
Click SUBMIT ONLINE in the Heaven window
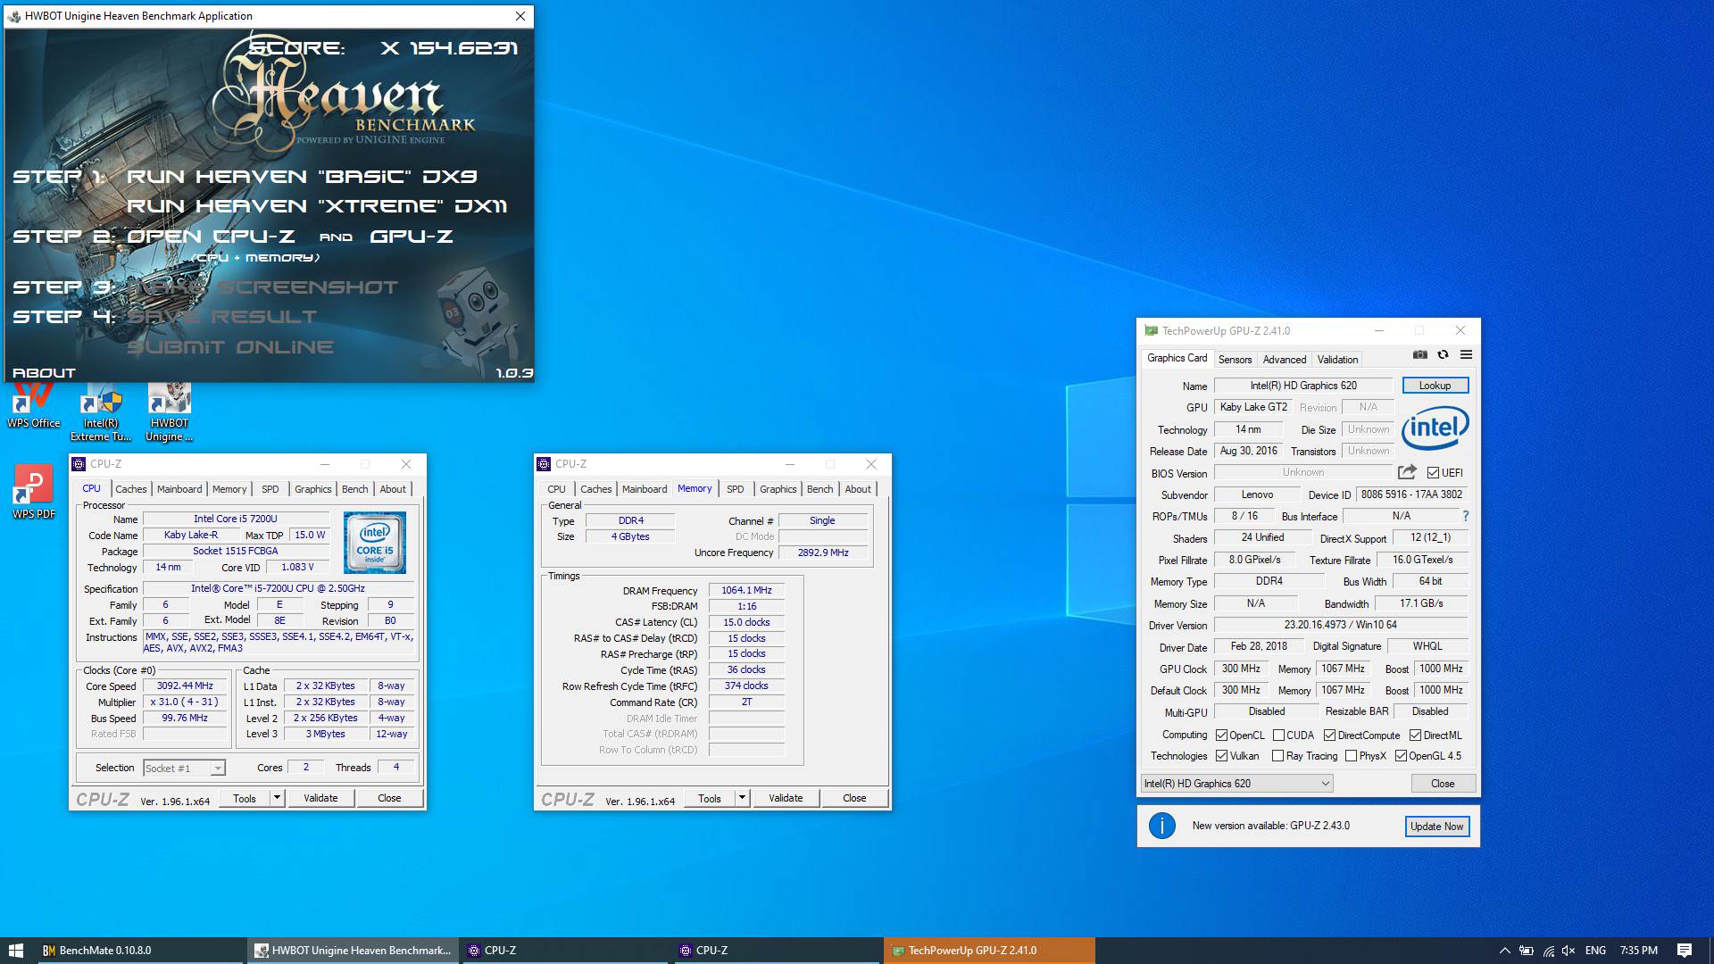(230, 347)
